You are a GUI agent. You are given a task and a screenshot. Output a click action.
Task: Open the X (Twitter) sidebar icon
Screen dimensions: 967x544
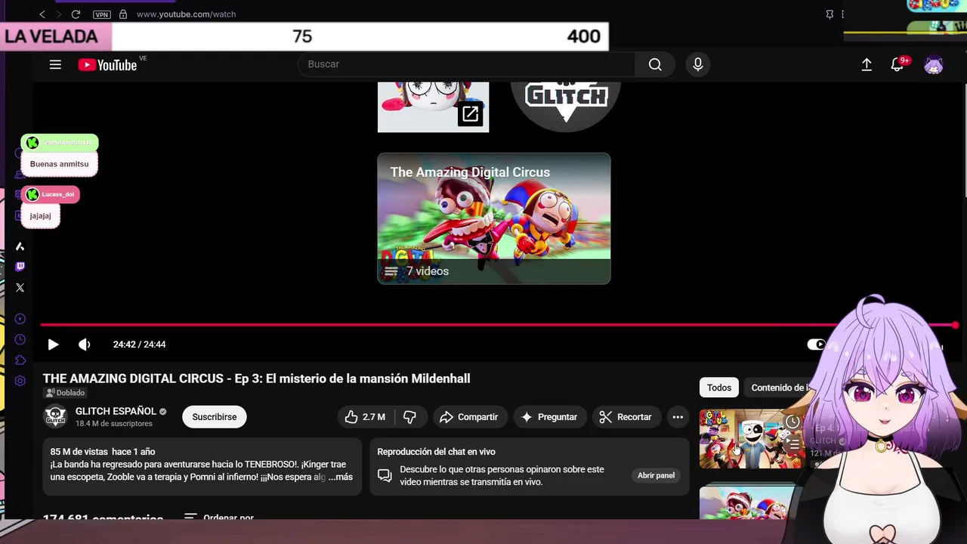[20, 288]
